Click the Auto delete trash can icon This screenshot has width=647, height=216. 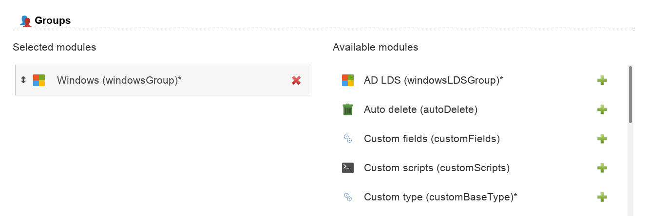click(x=347, y=109)
